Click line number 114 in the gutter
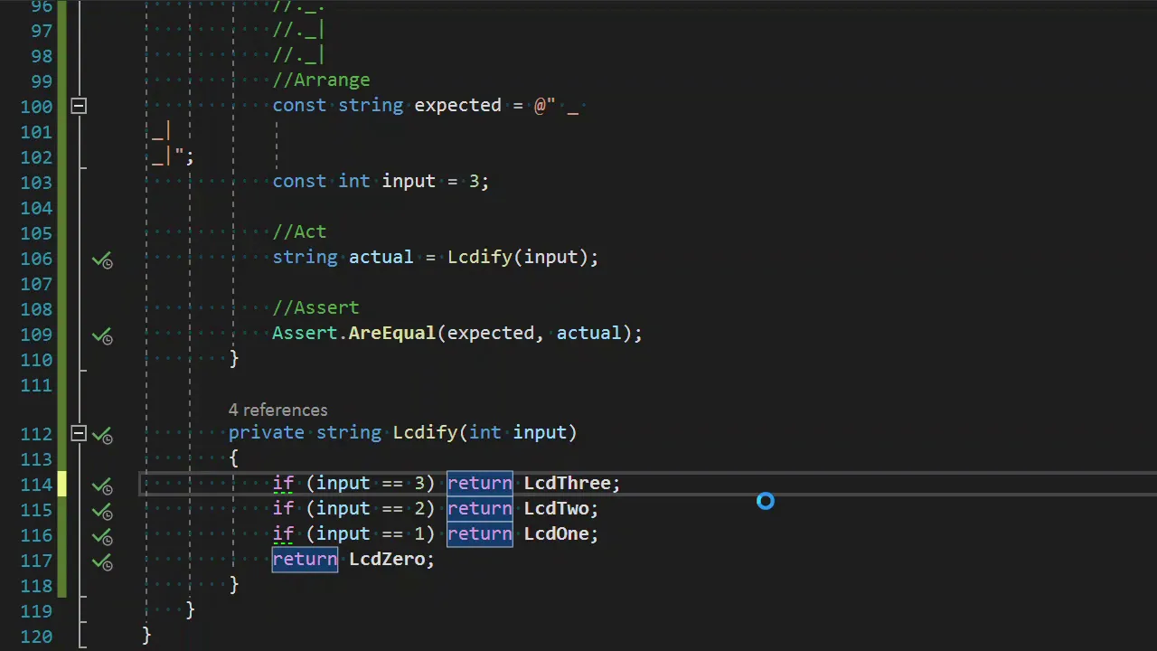Screen dimensions: 1157x651 (36, 484)
